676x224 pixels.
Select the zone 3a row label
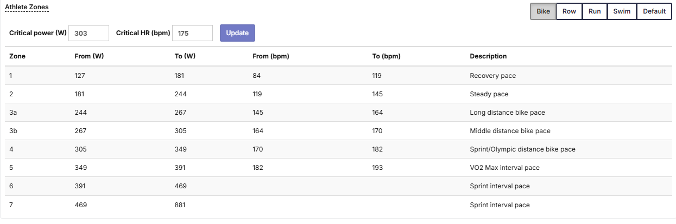[14, 113]
